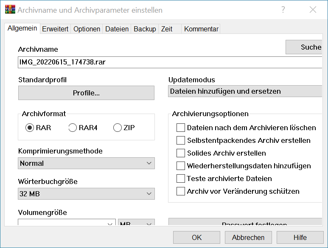Viewport: 328px width, 248px height.
Task: Close the archive parameters dialog
Action: [x=313, y=10]
